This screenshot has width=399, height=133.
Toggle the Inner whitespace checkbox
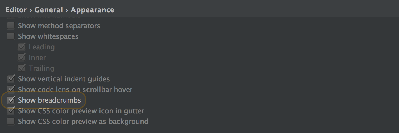coord(22,58)
